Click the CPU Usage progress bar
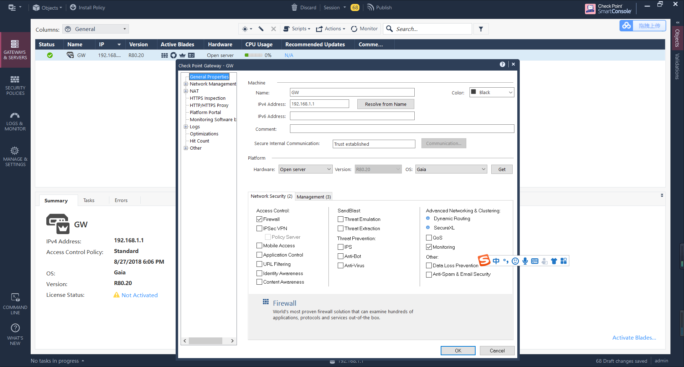Viewport: 684px width, 367px height. pyautogui.click(x=253, y=55)
